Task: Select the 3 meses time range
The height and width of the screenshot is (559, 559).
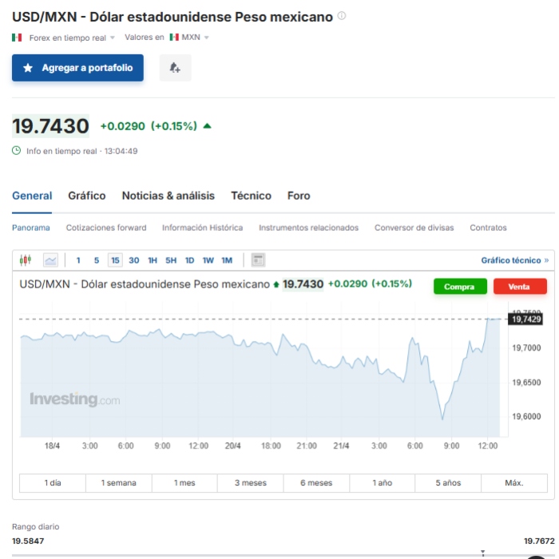Action: coord(250,483)
